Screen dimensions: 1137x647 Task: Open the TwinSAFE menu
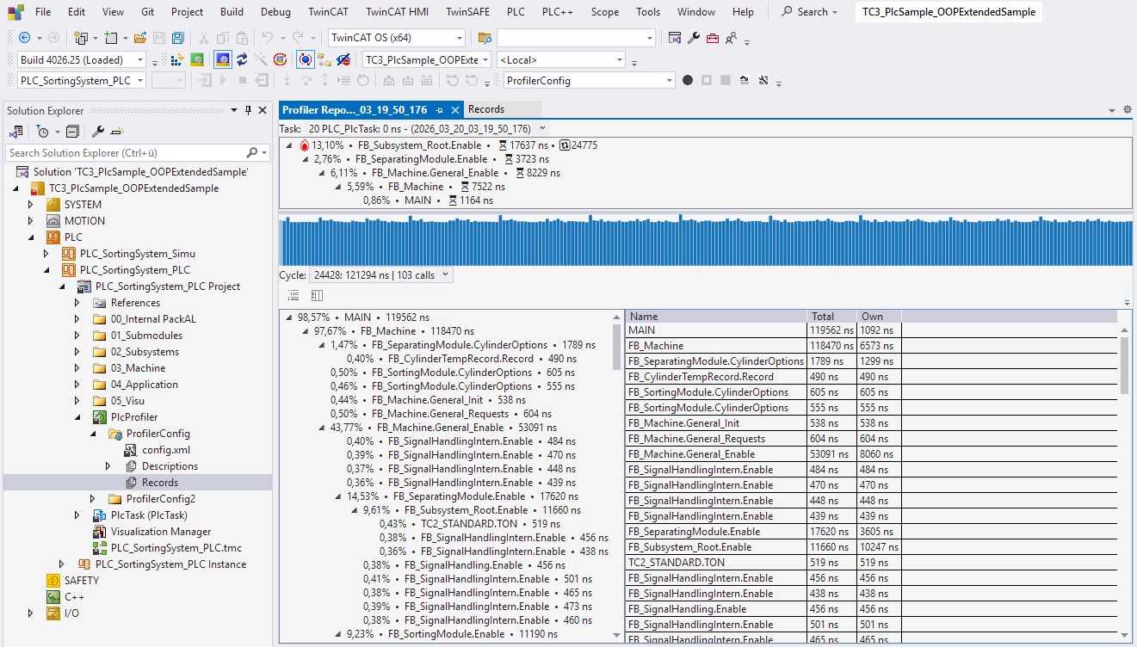click(x=467, y=12)
